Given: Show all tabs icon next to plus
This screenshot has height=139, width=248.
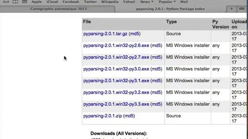Looking at the screenshot, I should (241, 9).
